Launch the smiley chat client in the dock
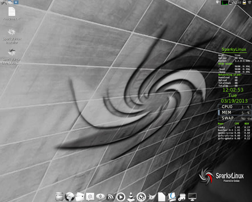 click(100, 197)
